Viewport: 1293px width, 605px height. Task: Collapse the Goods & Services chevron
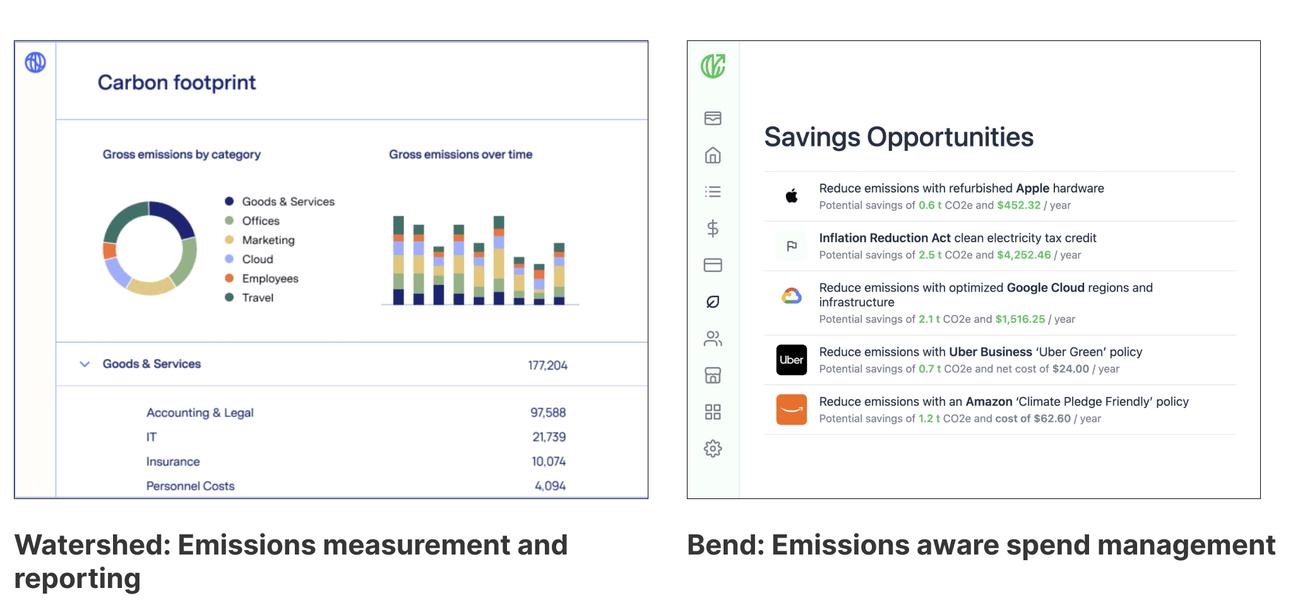click(x=85, y=364)
